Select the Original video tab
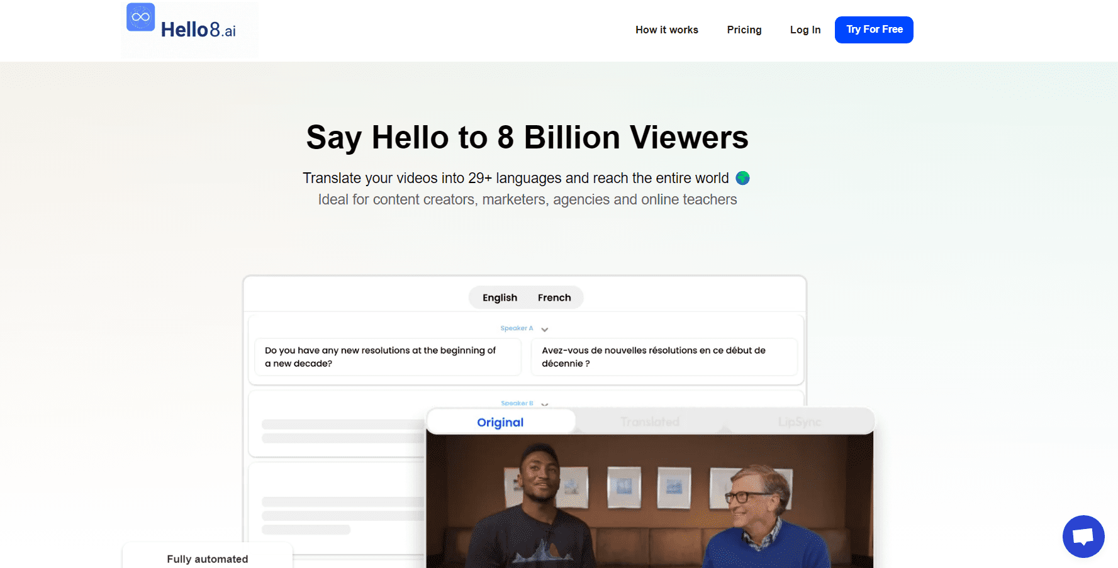The height and width of the screenshot is (568, 1118). coord(500,422)
